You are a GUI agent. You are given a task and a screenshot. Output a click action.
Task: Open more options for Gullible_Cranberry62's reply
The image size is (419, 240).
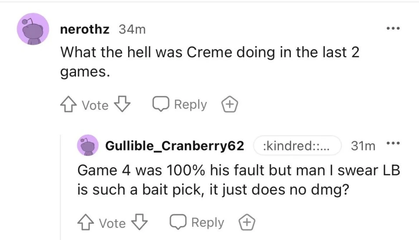pyautogui.click(x=395, y=144)
